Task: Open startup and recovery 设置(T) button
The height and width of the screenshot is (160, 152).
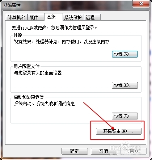Action: tap(125, 116)
